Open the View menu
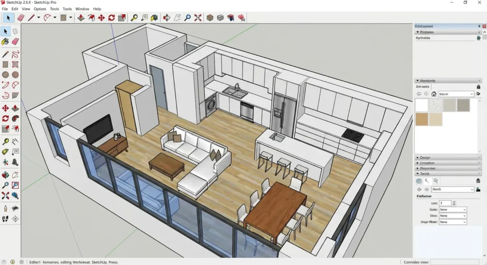This screenshot has width=487, height=265. [26, 9]
